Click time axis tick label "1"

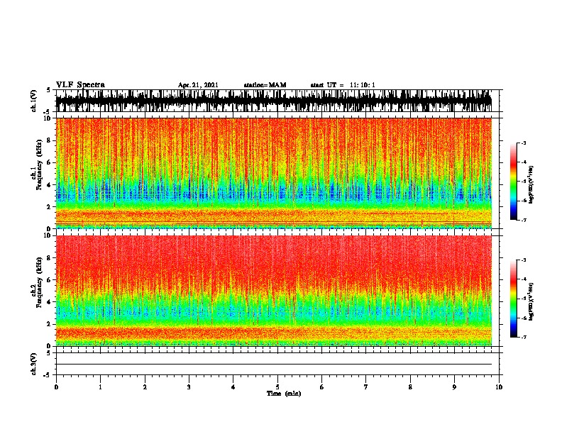pyautogui.click(x=100, y=387)
